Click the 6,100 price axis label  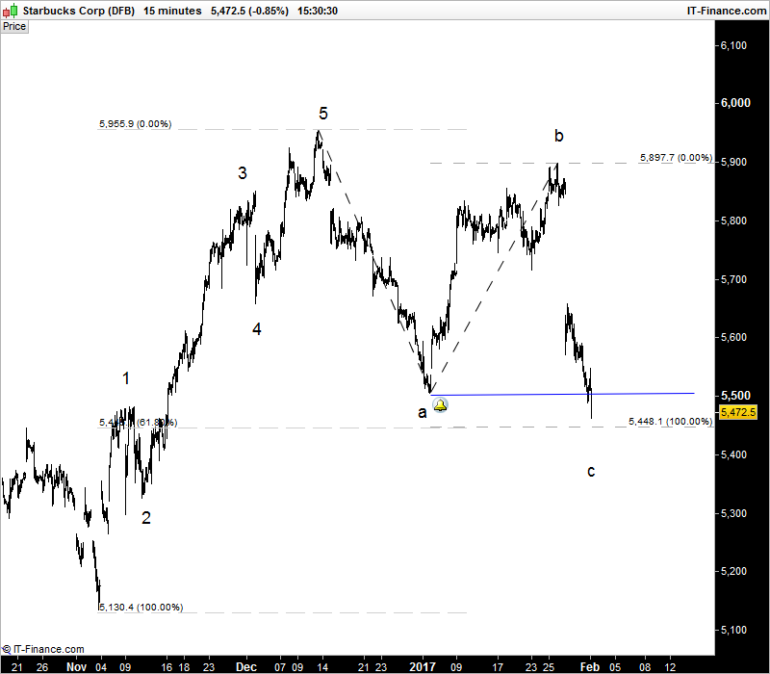click(733, 45)
